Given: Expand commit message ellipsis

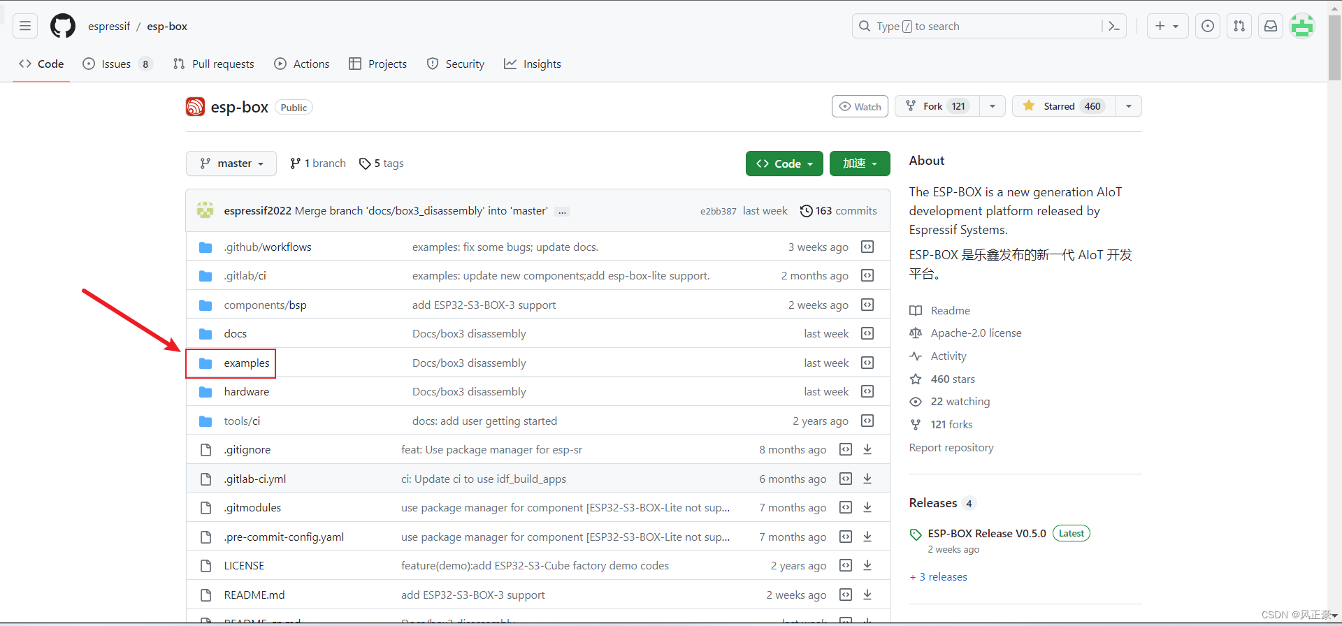Looking at the screenshot, I should tap(562, 211).
